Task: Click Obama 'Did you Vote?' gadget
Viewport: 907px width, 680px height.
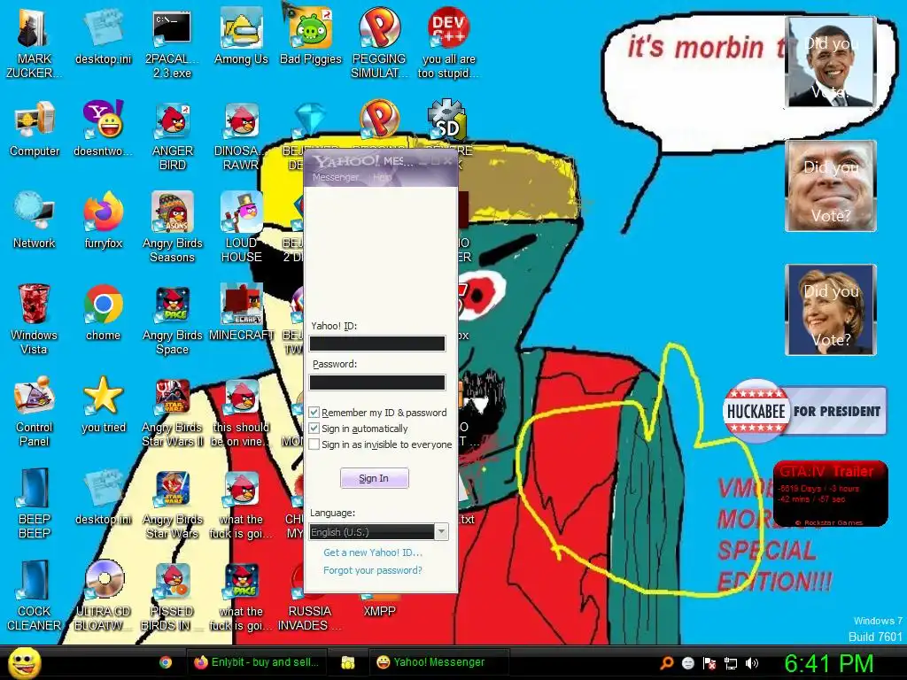Action: click(831, 61)
